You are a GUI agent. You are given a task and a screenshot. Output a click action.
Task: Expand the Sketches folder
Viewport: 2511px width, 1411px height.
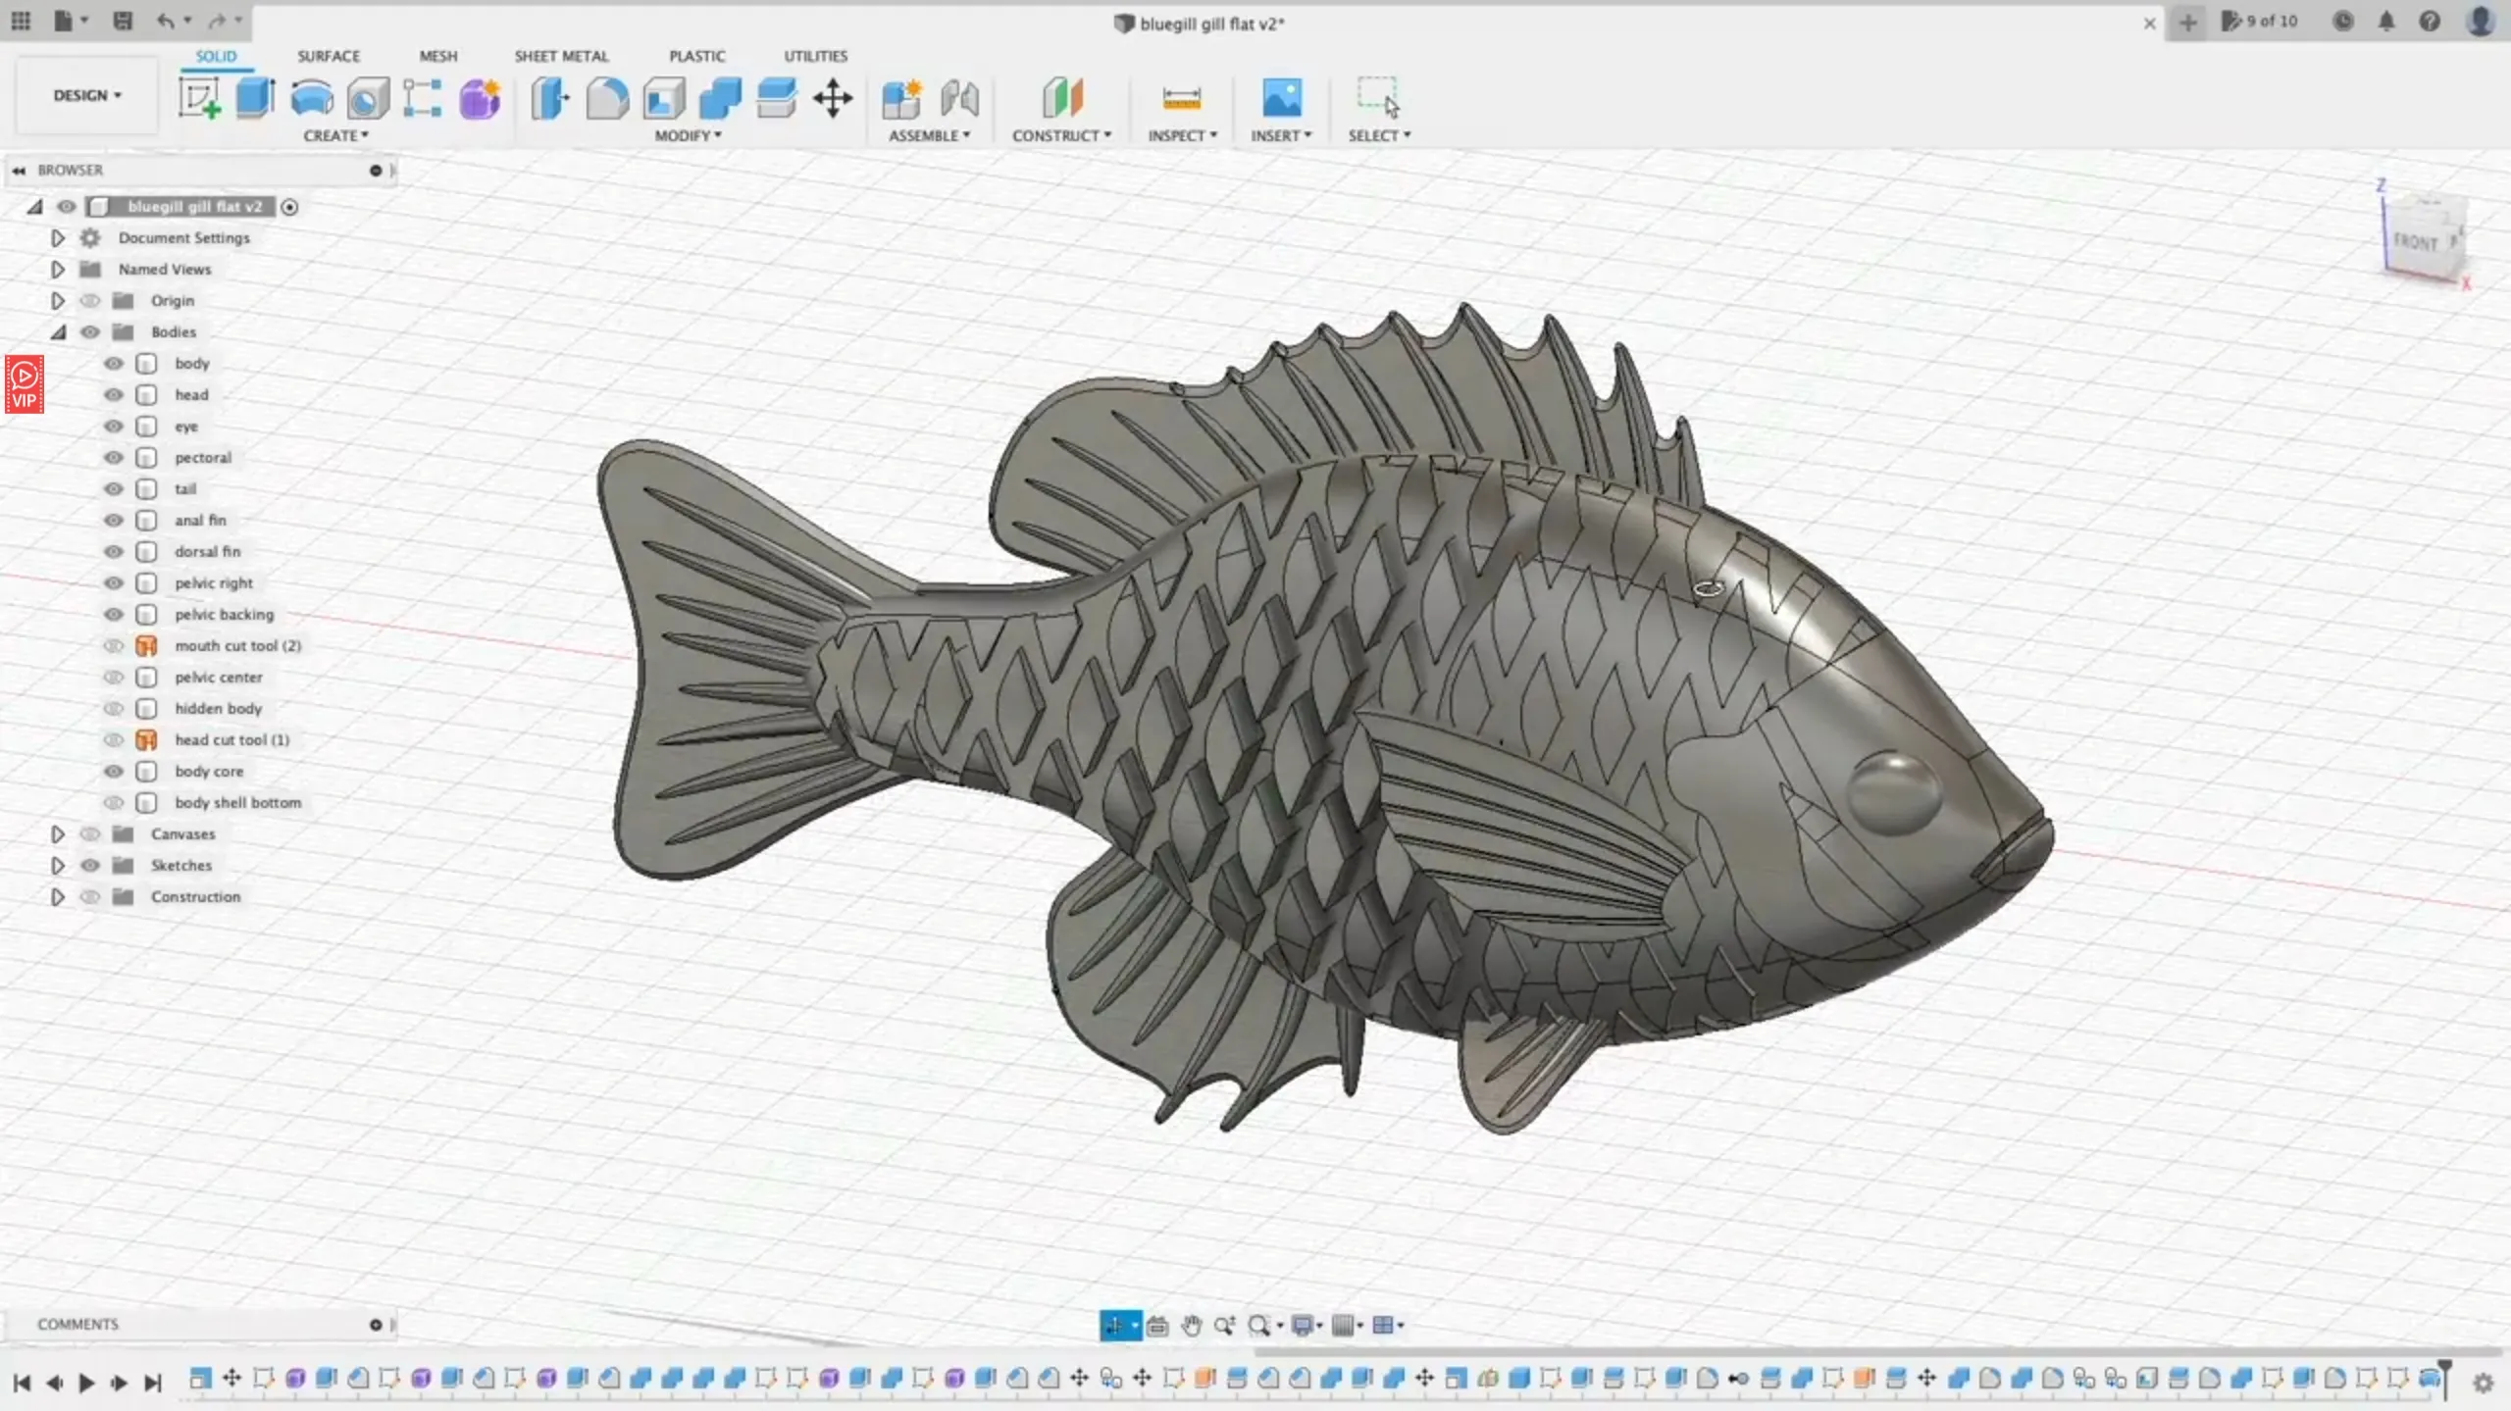coord(57,865)
